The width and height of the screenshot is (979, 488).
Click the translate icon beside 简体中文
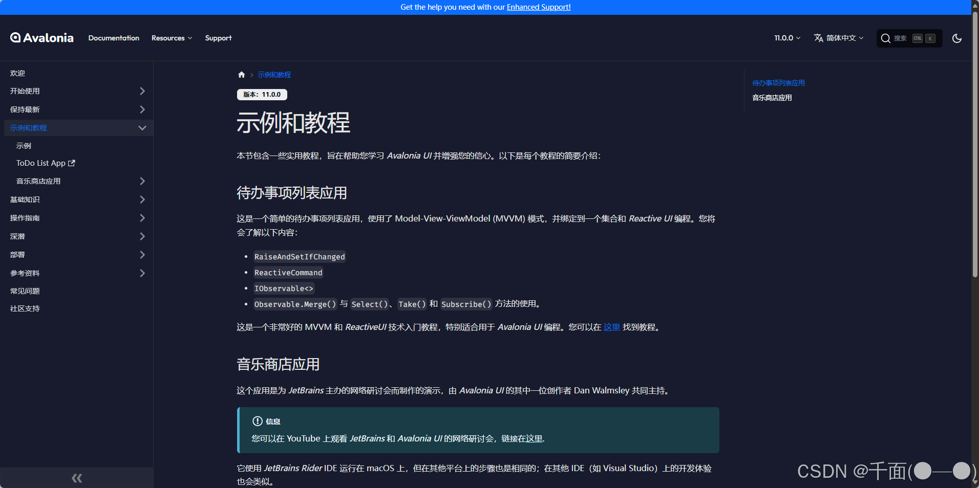(x=818, y=38)
